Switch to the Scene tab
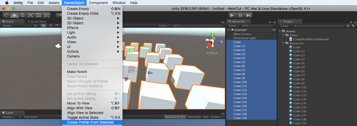Viewport: 357px width, 126px height. coord(13,21)
